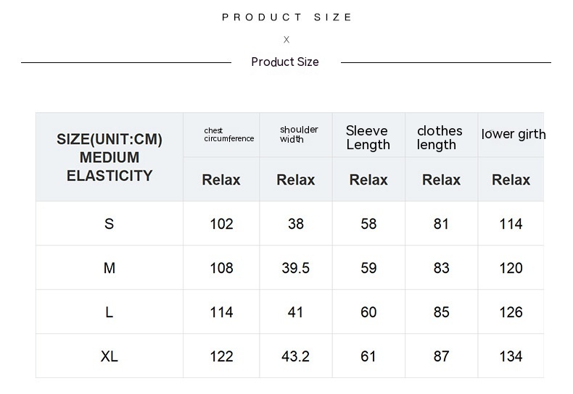Click the lower girth column header

513,134
